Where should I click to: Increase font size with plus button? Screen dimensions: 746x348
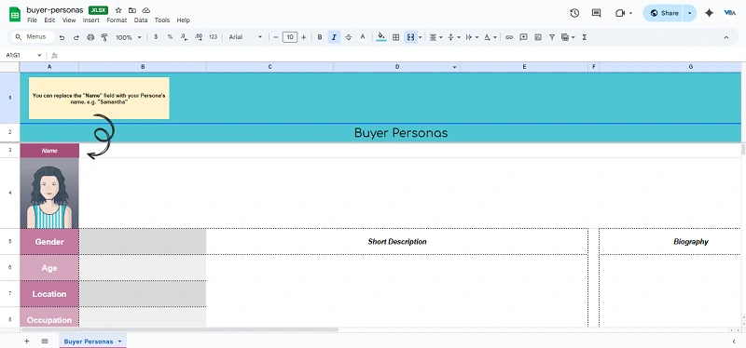pos(304,37)
